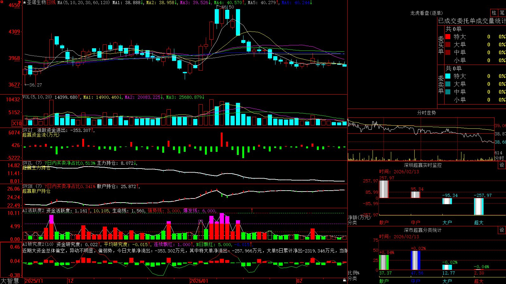Image resolution: width=506 pixels, height=284 pixels.
Task: Select the 2025/11 date marker on timeline
Action: (x=34, y=281)
